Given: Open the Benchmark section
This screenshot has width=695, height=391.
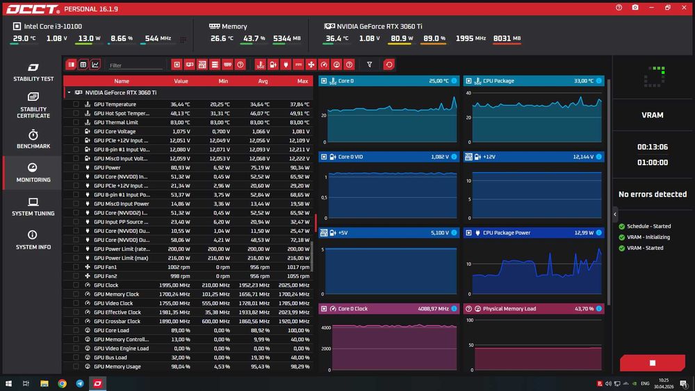Looking at the screenshot, I should (x=33, y=139).
